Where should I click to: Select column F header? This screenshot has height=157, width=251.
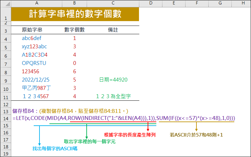click(197, 4)
